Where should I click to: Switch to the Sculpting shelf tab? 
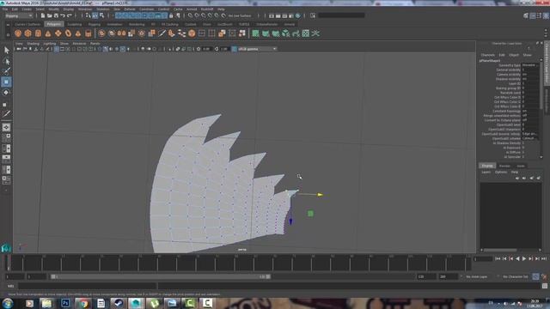point(75,24)
